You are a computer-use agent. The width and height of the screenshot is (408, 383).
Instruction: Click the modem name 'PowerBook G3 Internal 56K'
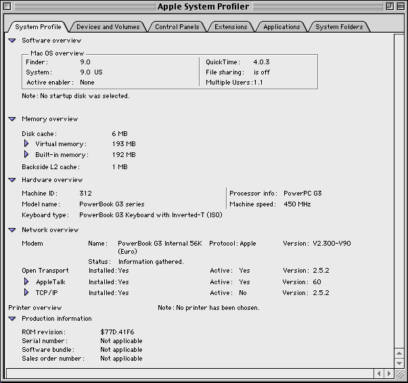pos(160,244)
